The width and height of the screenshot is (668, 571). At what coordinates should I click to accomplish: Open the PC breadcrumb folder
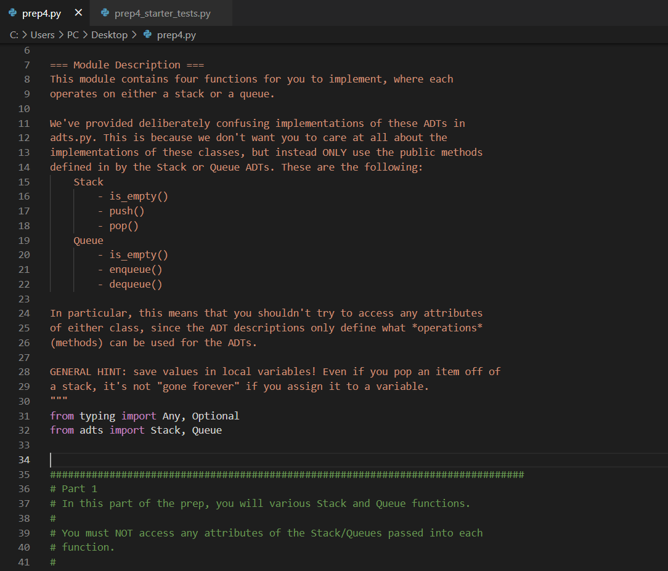73,35
